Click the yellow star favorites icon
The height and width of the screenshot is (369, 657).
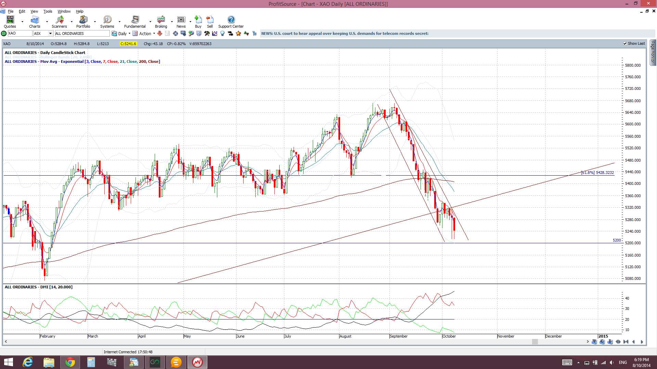pos(239,33)
